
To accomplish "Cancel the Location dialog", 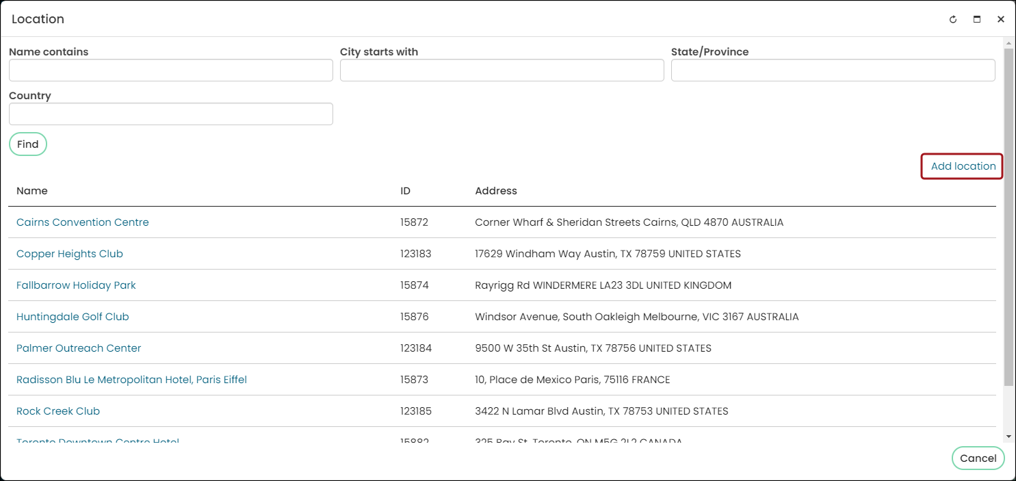I will 978,458.
